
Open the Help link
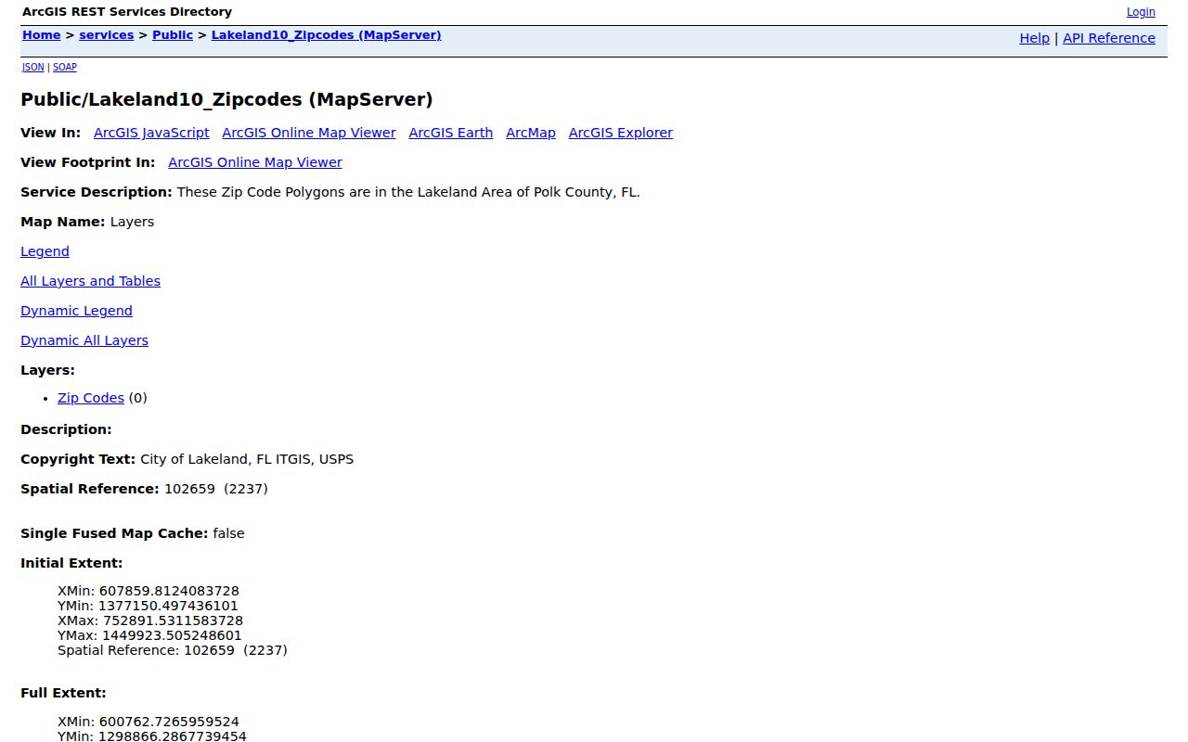(1035, 38)
